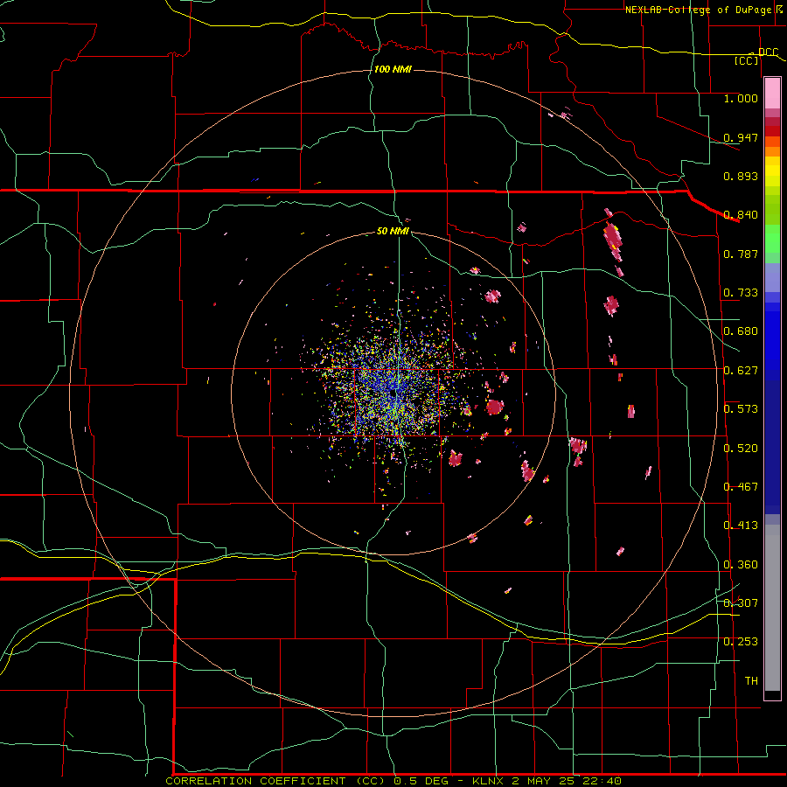Image resolution: width=787 pixels, height=787 pixels.
Task: Click the bright green segment of the color bar
Action: [x=772, y=239]
